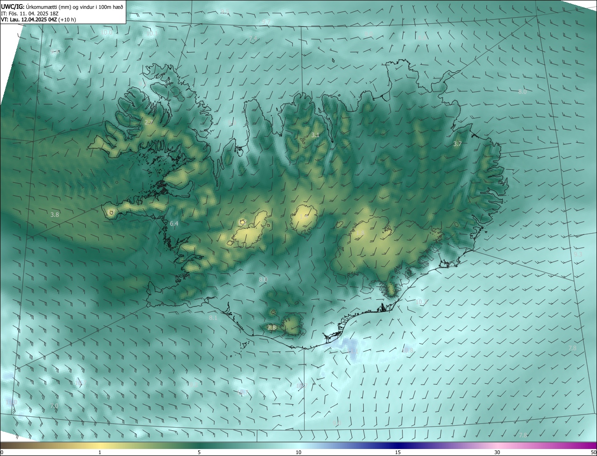This screenshot has height=456, width=597.
Task: Pick the dark navy color on the legend bar
Action: 398,445
